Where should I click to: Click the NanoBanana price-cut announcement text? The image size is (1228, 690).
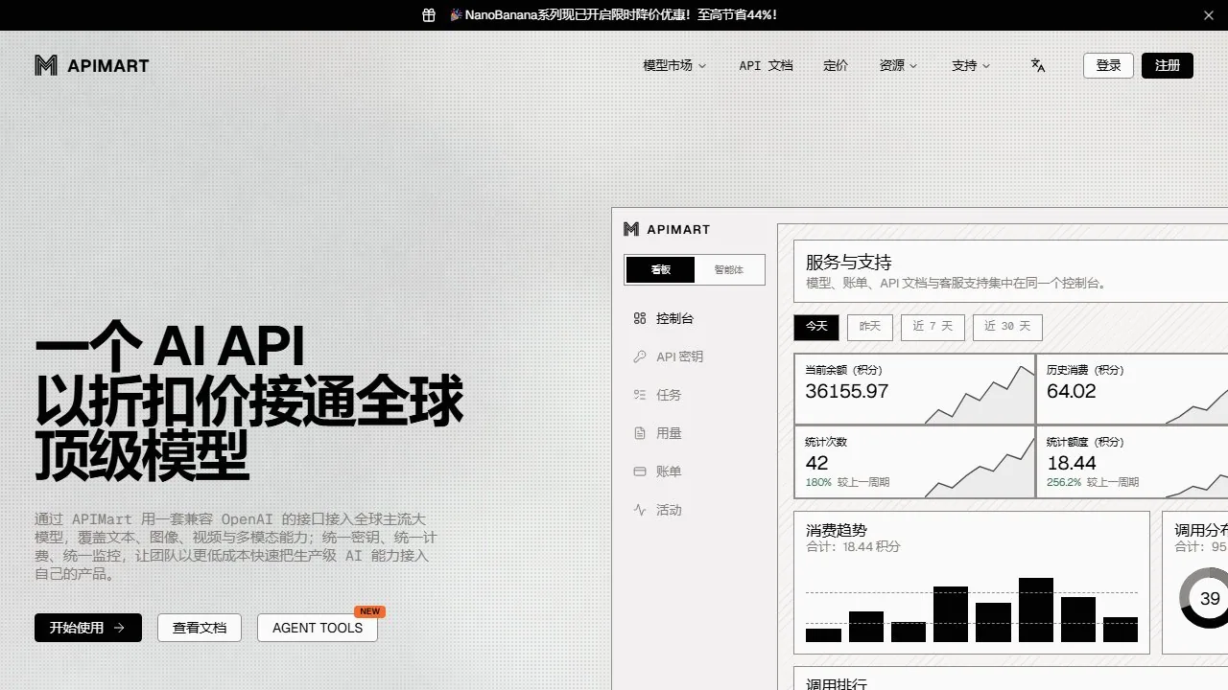pyautogui.click(x=613, y=15)
